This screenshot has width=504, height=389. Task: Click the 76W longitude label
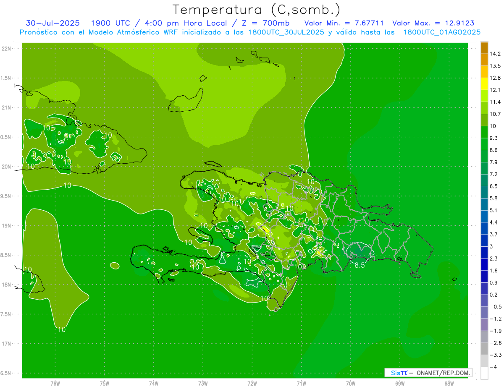coord(55,384)
